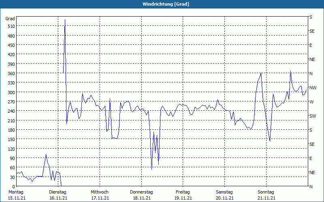The height and width of the screenshot is (202, 324).
Task: Select the 90 degree axis label
Action: coord(13,158)
